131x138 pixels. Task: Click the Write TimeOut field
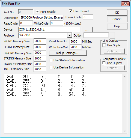point(76,47)
